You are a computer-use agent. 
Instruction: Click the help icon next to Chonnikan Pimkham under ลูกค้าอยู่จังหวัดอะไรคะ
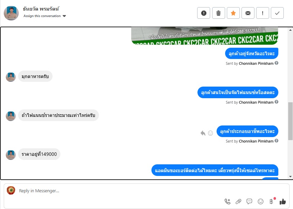pyautogui.click(x=277, y=63)
